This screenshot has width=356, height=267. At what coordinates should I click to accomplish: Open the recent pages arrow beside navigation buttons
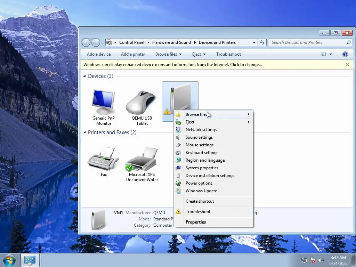(103, 42)
